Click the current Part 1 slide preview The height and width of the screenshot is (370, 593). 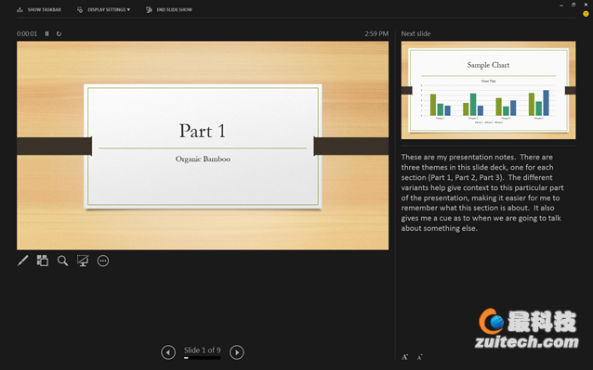tap(203, 146)
